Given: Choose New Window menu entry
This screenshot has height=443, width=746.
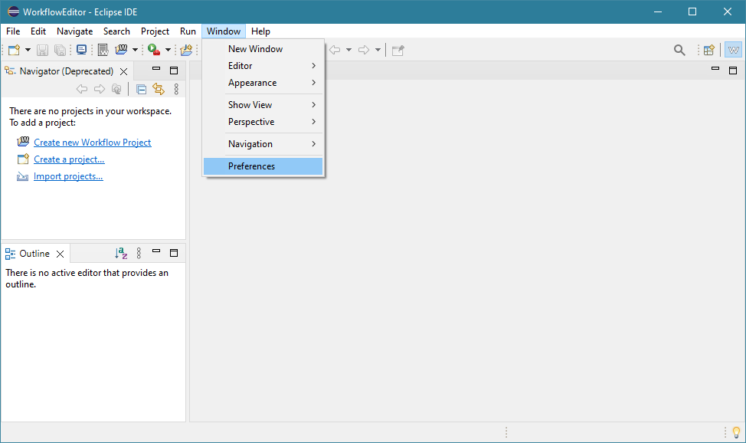Looking at the screenshot, I should tap(255, 49).
